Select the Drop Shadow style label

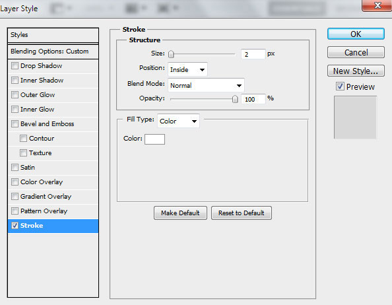point(42,66)
